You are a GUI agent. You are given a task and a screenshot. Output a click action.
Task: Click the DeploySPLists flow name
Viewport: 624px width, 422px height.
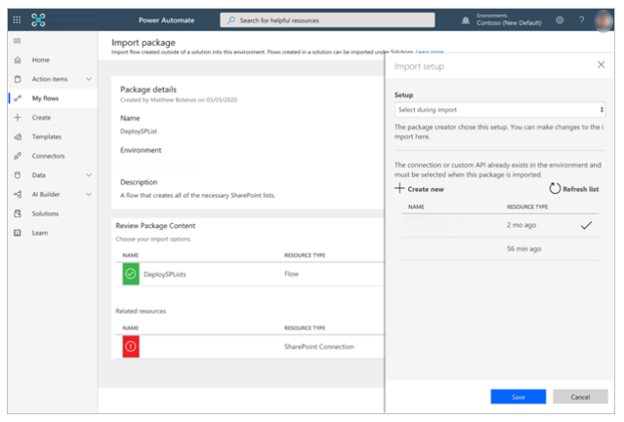point(165,274)
